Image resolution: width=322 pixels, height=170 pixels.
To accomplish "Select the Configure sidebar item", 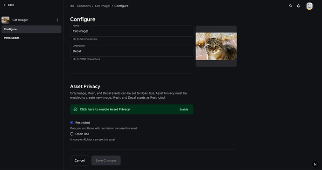I will [31, 29].
